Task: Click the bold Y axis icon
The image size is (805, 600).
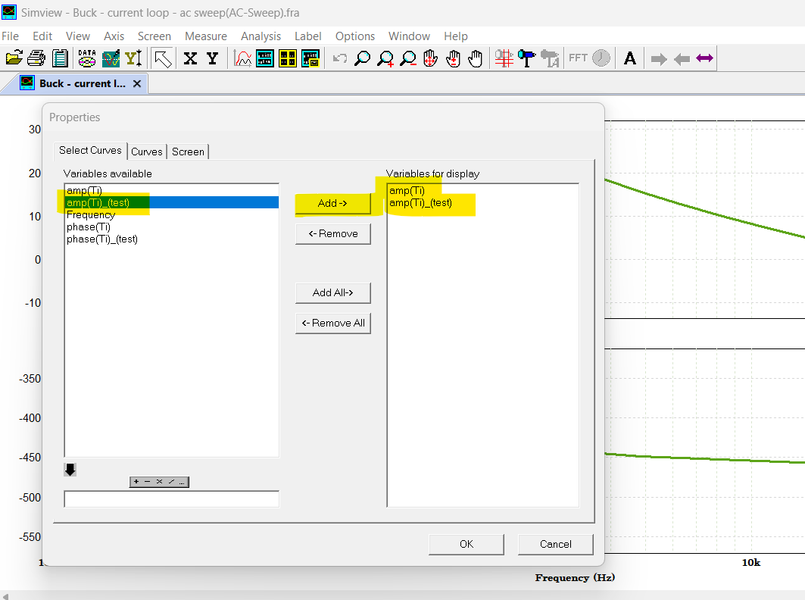Action: point(213,58)
